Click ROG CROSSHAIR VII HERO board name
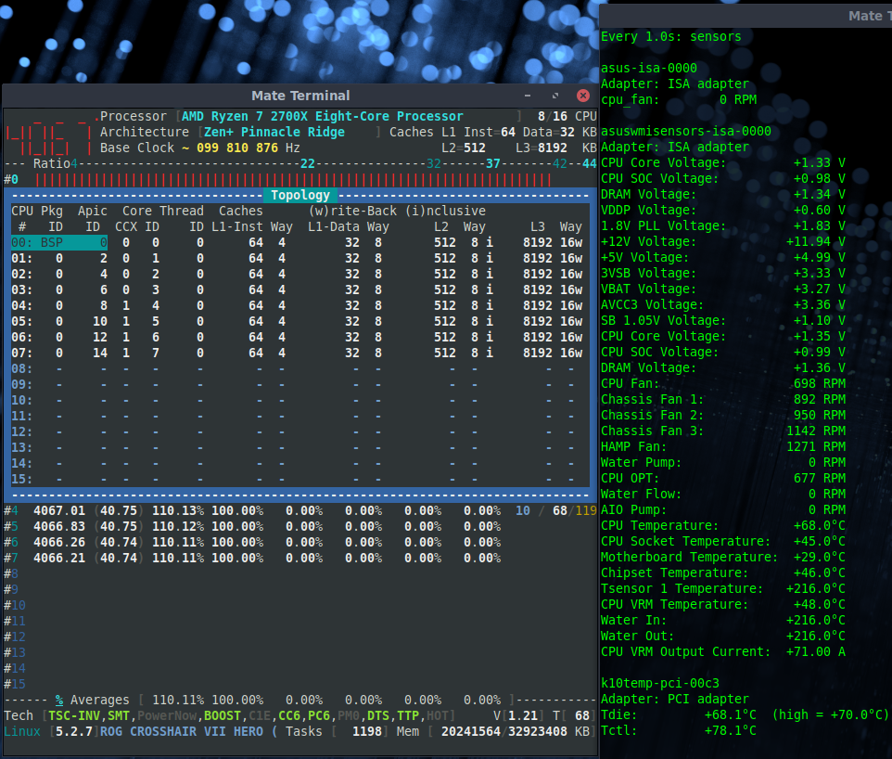Viewport: 892px width, 759px height. (x=182, y=732)
